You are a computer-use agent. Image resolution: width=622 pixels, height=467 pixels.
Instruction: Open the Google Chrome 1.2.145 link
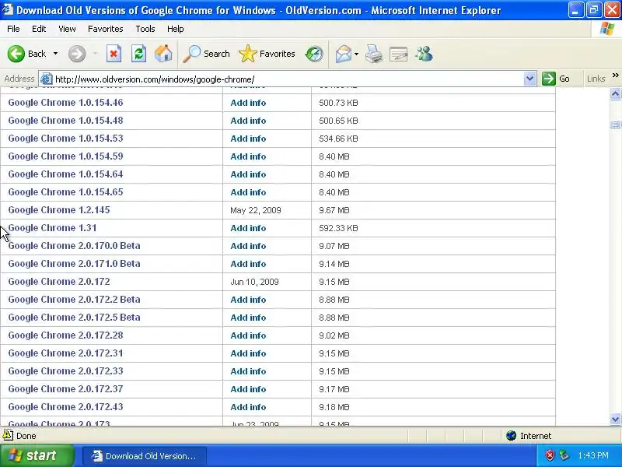(59, 209)
